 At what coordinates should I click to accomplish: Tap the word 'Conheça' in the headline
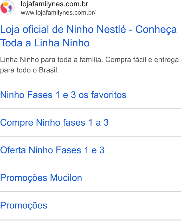click(x=156, y=30)
